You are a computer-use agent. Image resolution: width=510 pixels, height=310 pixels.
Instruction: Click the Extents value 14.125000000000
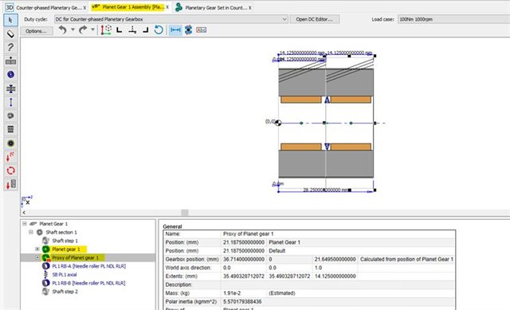[x=335, y=277]
